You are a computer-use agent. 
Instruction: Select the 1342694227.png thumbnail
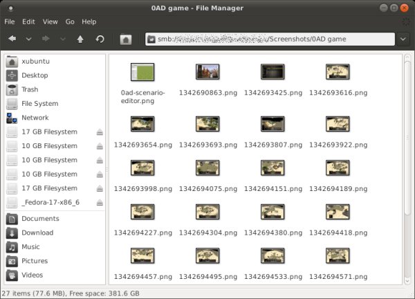[142, 212]
